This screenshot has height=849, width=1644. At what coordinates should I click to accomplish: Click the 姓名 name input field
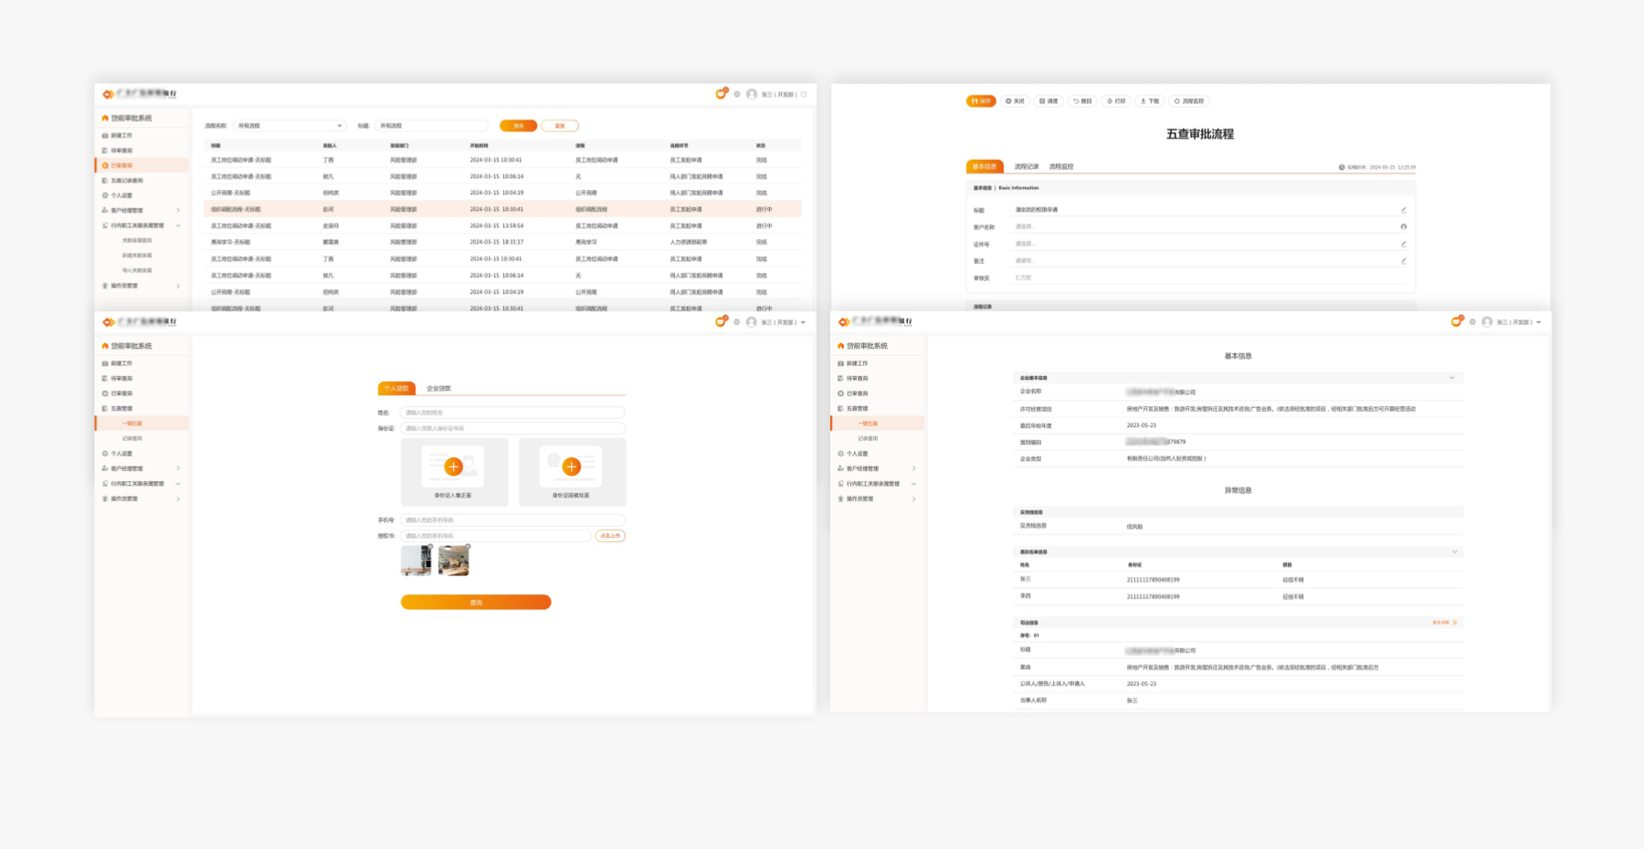coord(511,413)
